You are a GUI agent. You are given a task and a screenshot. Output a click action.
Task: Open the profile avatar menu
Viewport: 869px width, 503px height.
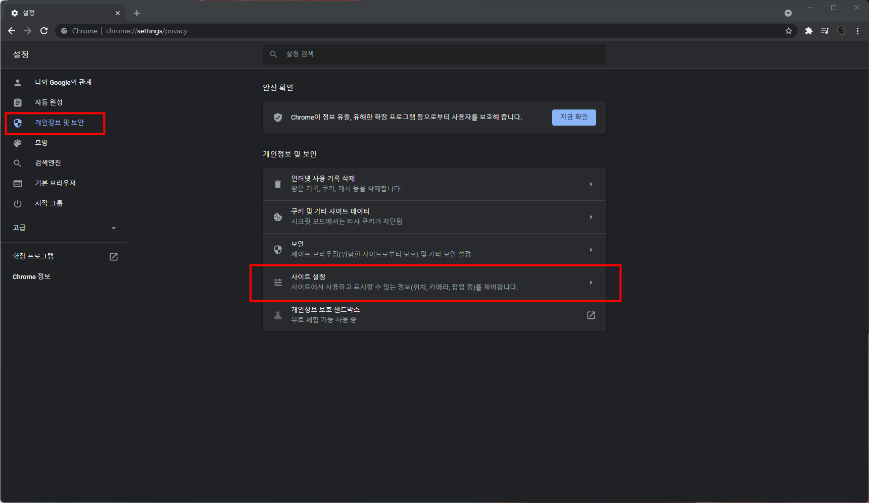841,31
